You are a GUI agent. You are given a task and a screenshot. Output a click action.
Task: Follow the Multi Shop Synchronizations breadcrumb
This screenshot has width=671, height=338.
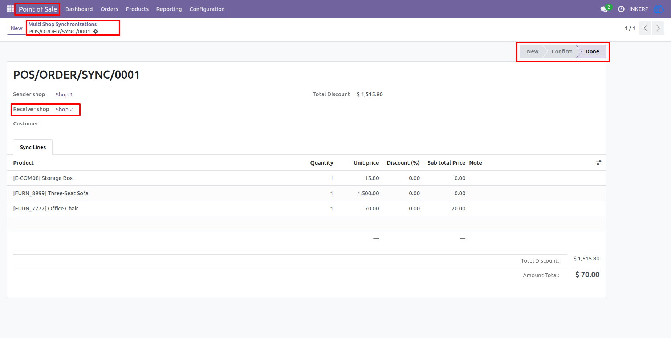[62, 24]
